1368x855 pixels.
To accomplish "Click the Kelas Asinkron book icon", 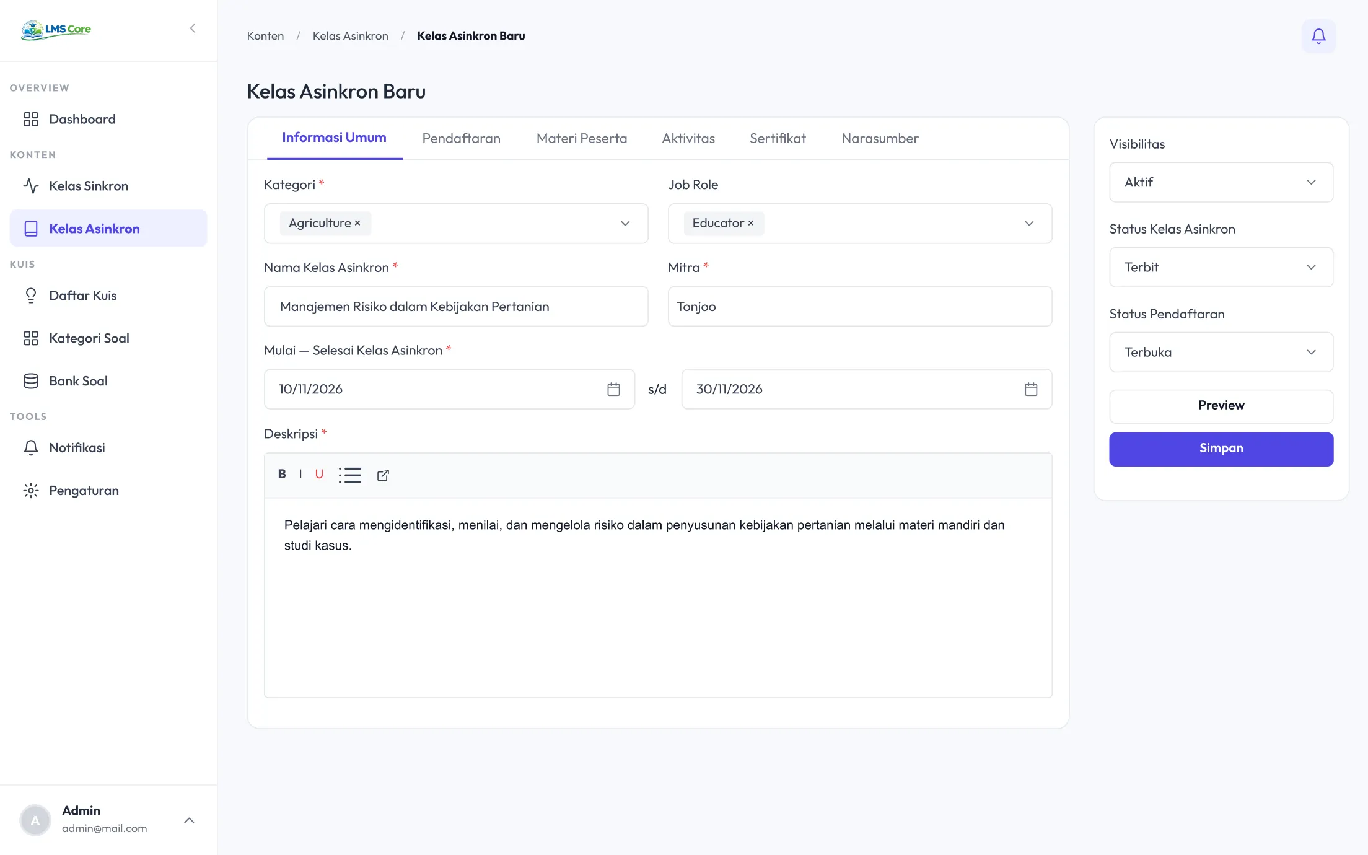I will coord(31,229).
